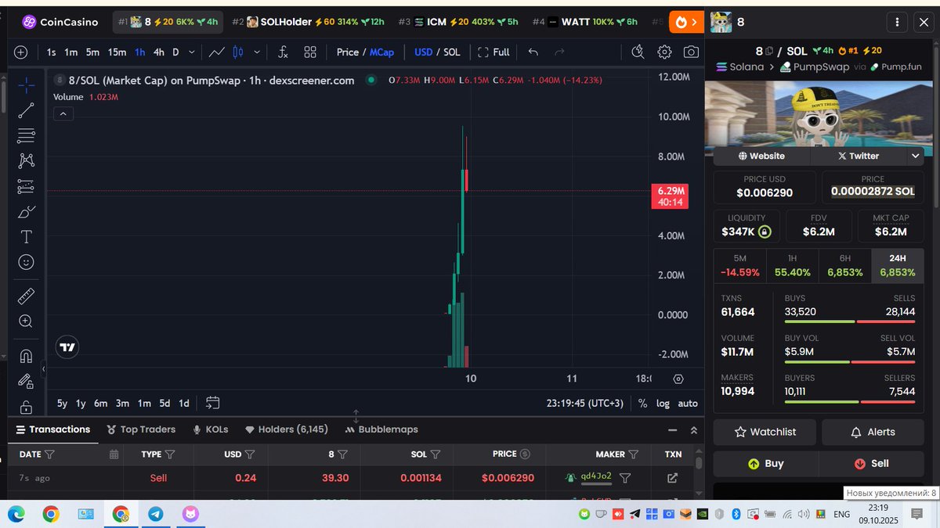Screen dimensions: 940x528
Task: Open the indicators fx menu
Action: (283, 52)
